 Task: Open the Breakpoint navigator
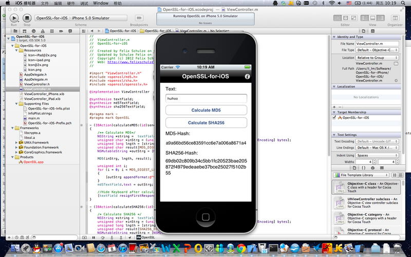pyautogui.click(x=61, y=31)
